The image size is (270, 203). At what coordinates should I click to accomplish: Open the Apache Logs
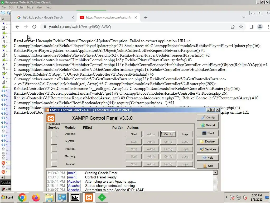click(x=185, y=134)
